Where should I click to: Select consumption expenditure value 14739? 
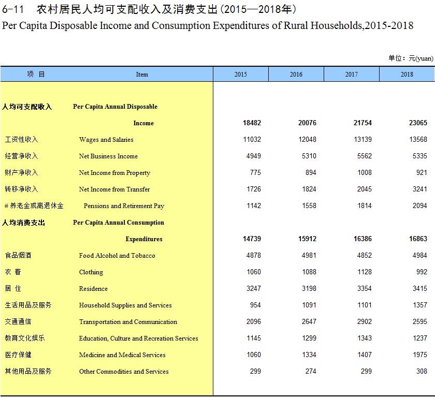(252, 239)
